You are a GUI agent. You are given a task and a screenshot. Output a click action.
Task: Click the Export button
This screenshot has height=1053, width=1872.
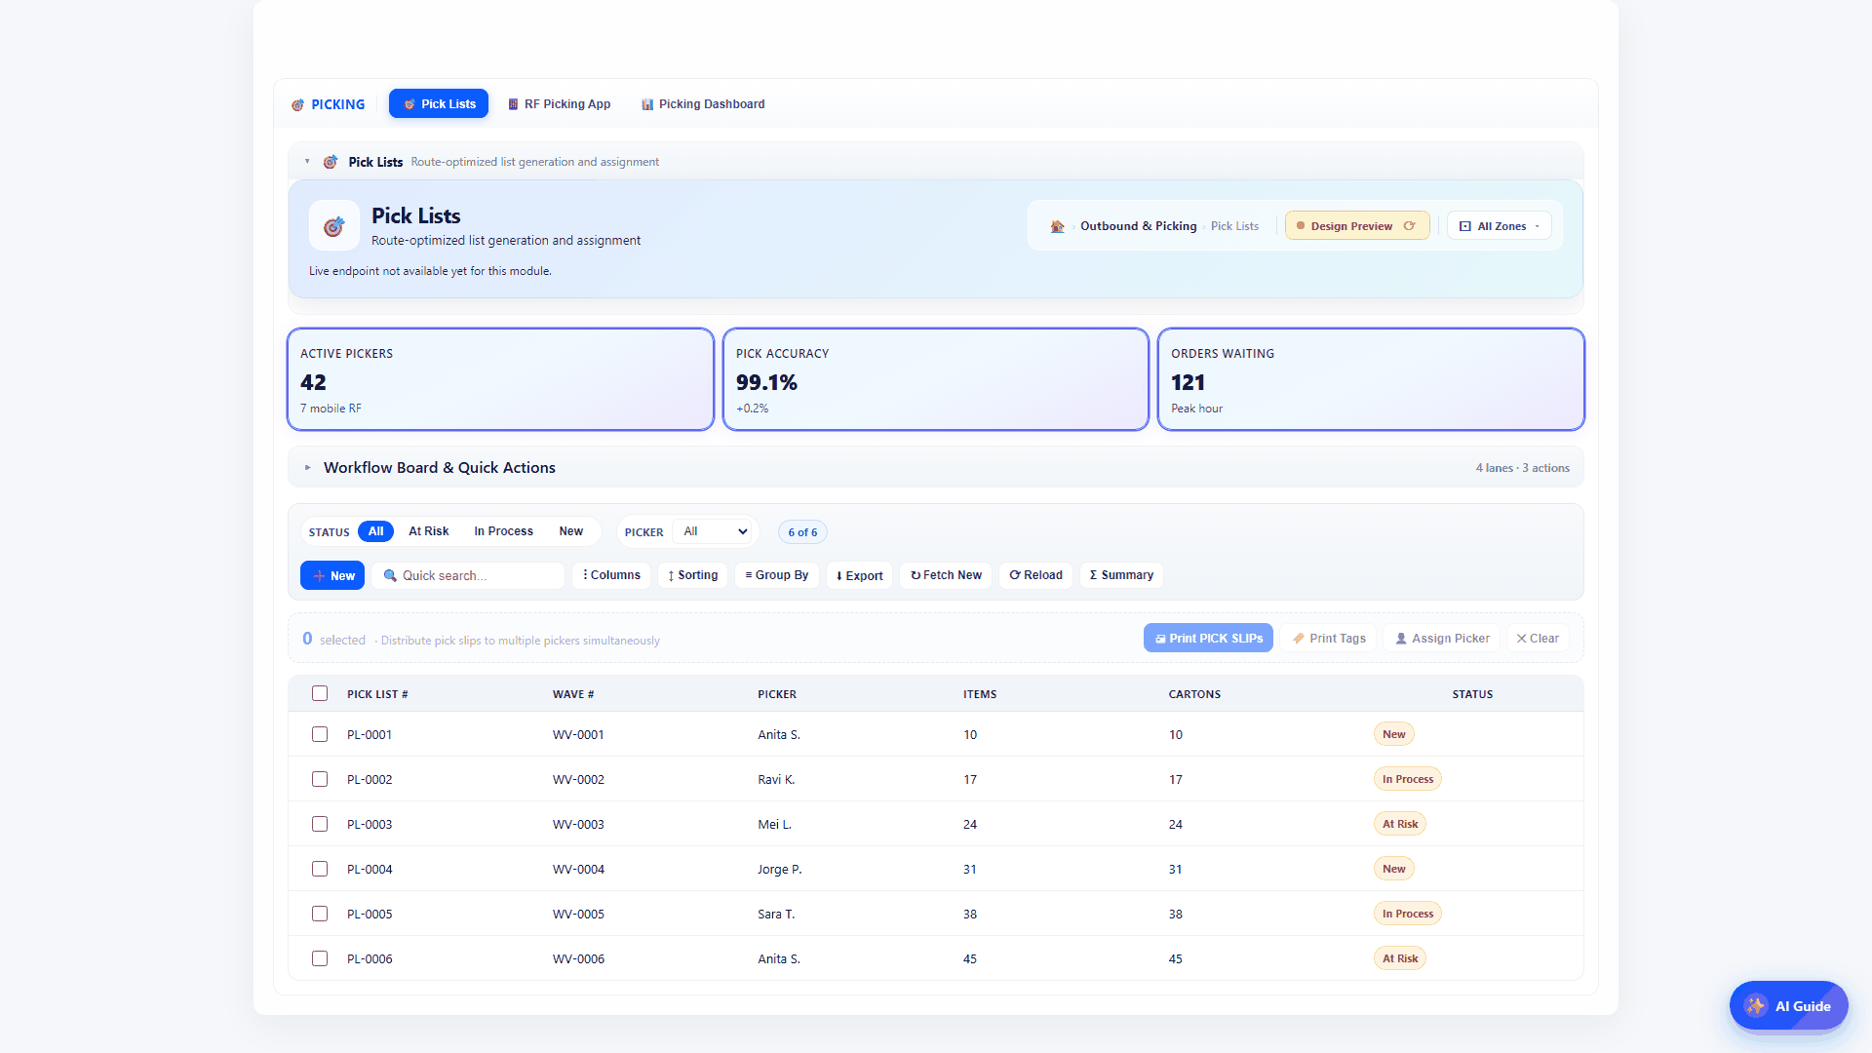[859, 575]
